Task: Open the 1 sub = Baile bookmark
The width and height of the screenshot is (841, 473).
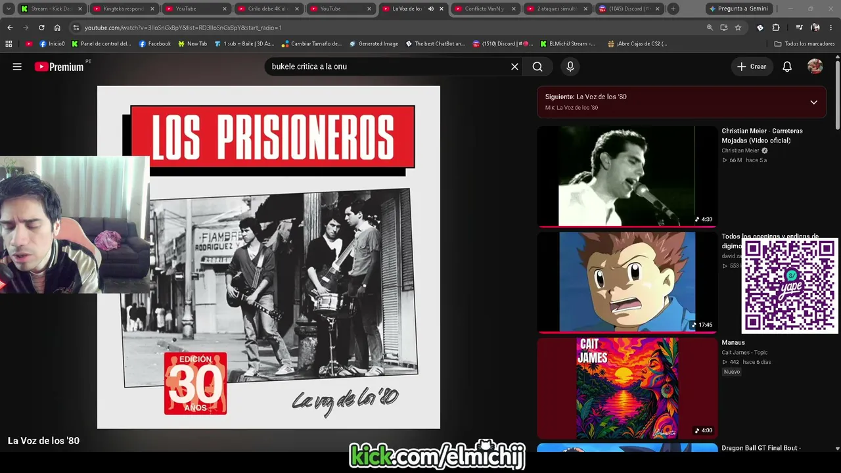Action: click(x=244, y=44)
